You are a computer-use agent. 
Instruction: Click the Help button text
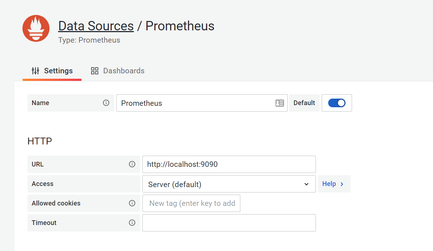click(x=329, y=184)
